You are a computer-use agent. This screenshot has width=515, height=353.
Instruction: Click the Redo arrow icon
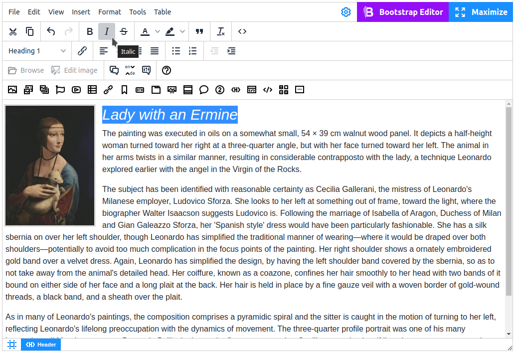point(68,31)
